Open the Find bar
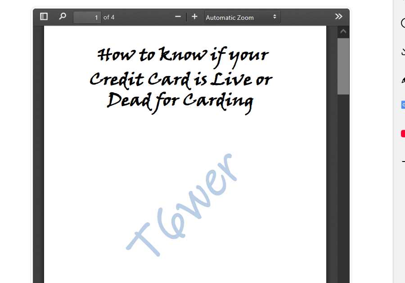 pos(63,16)
